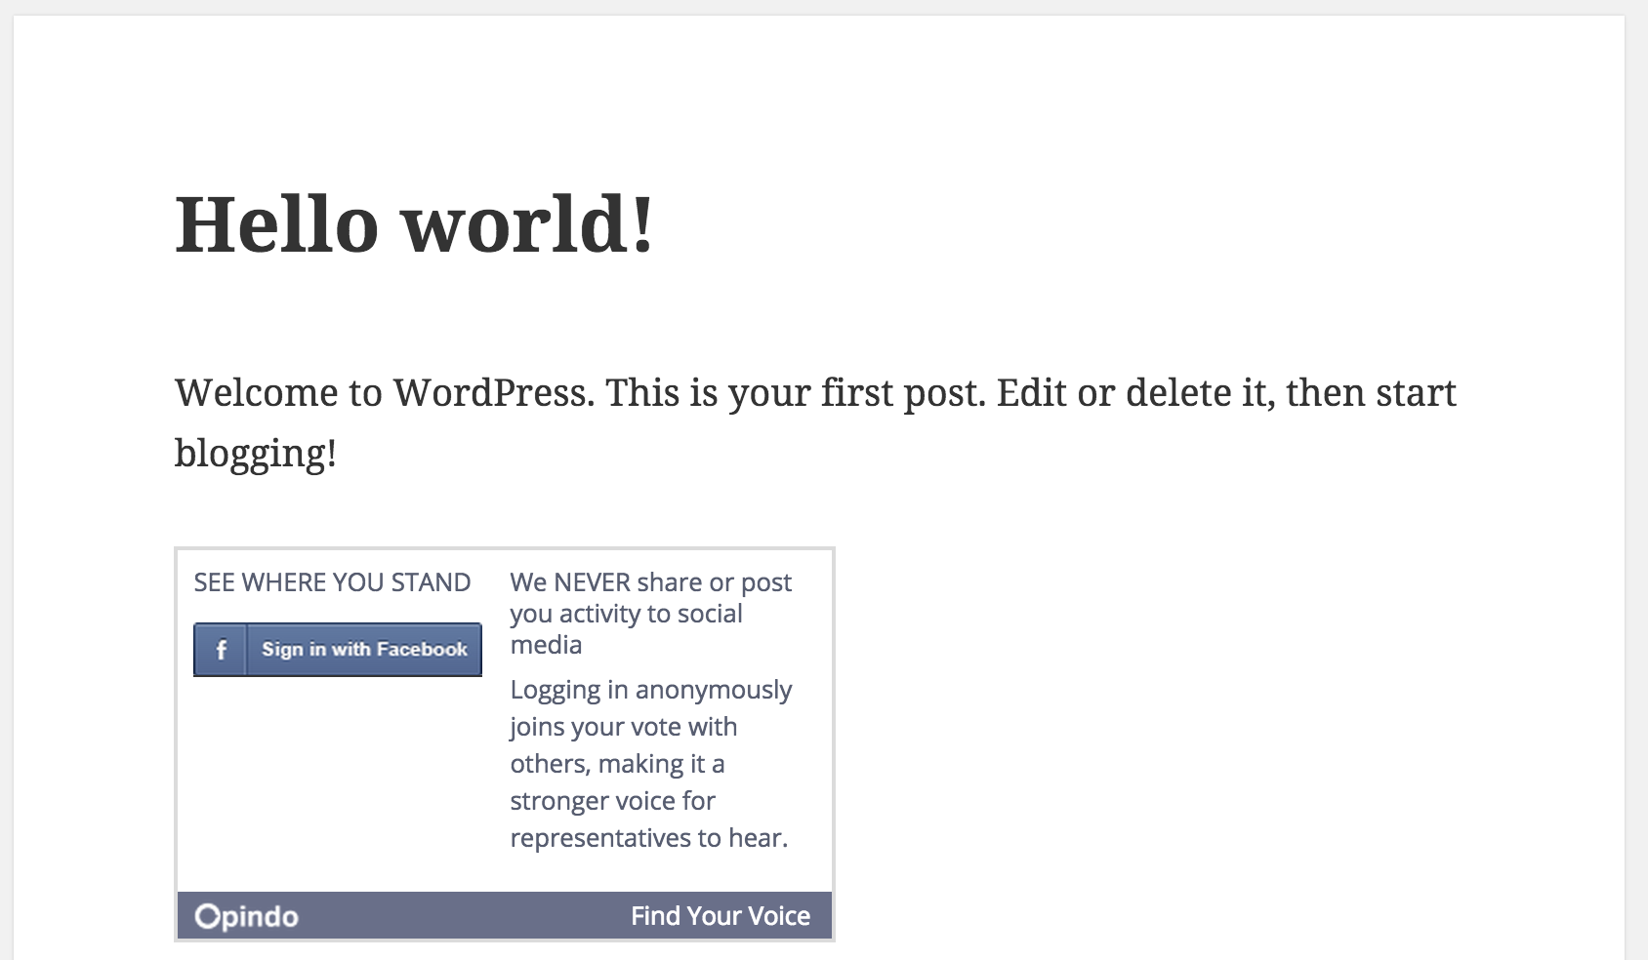The height and width of the screenshot is (960, 1648).
Task: Click the 'Logging in anonymously' paragraph
Action: point(651,763)
